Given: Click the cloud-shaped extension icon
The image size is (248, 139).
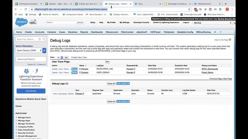Looking at the screenshot, I should [x=215, y=9].
